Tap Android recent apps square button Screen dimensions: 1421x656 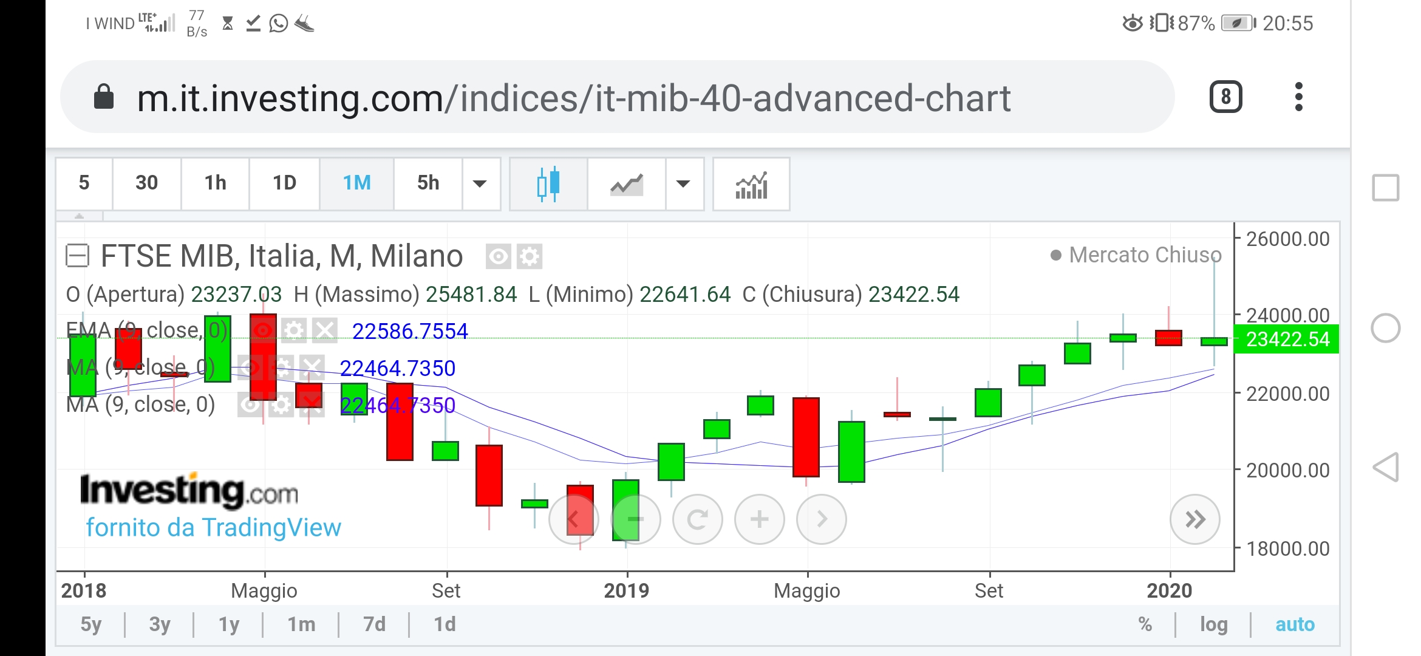[1386, 188]
